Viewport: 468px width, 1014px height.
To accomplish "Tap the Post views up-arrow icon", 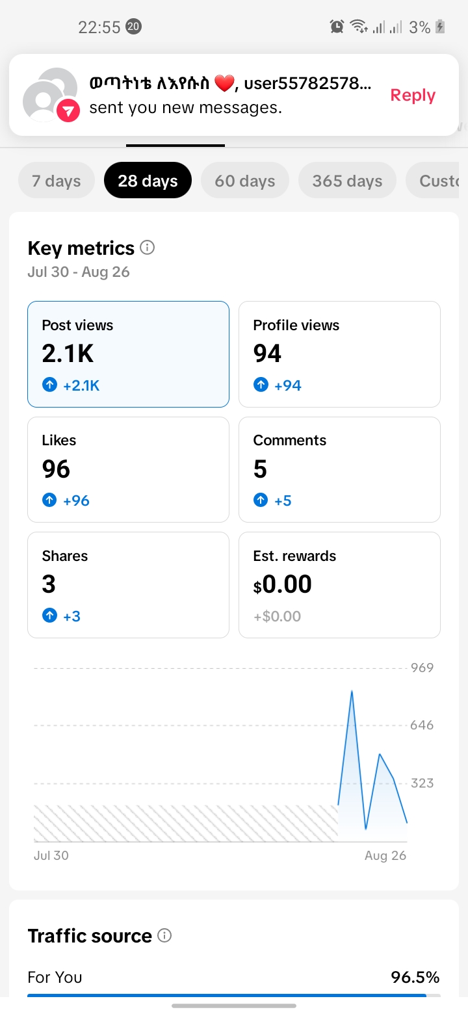I will click(49, 385).
